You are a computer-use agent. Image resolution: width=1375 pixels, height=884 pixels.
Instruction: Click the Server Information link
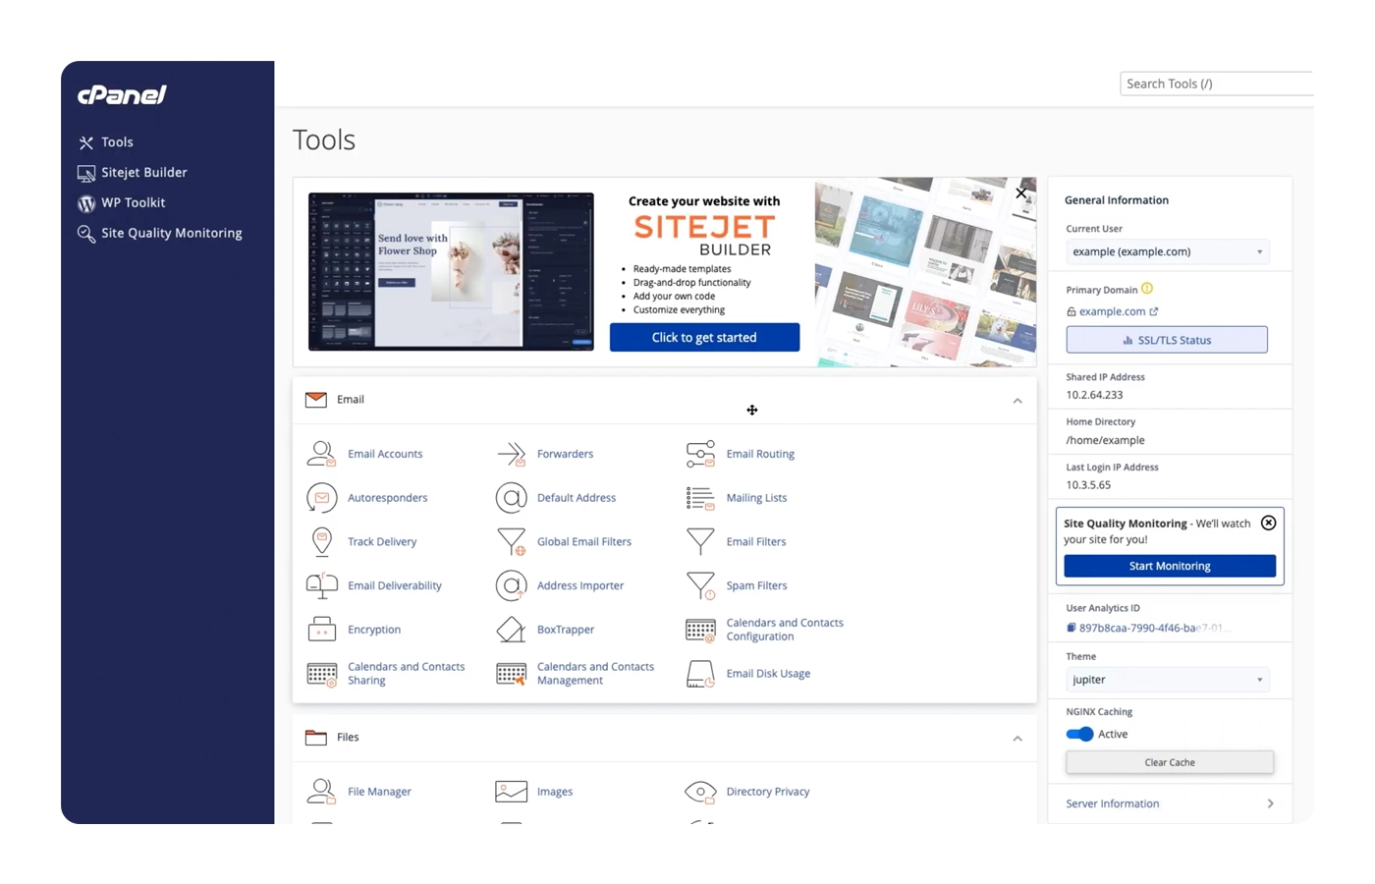[x=1113, y=803]
